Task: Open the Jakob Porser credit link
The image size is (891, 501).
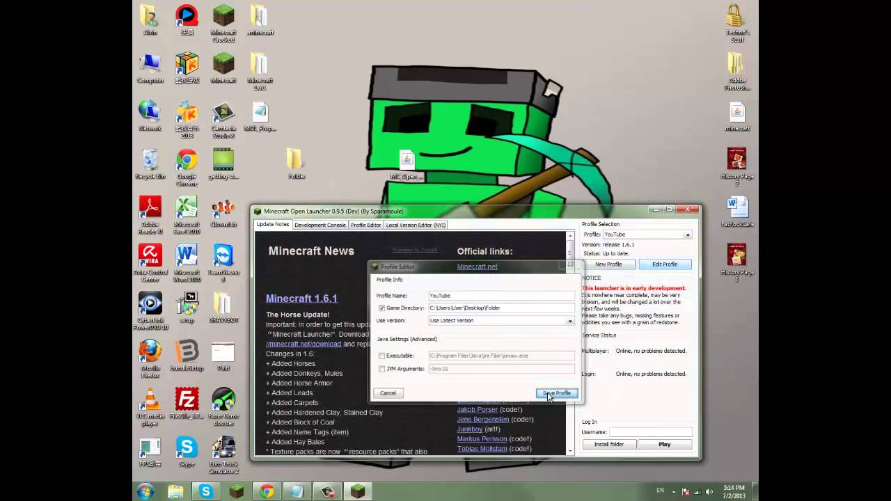Action: [478, 409]
